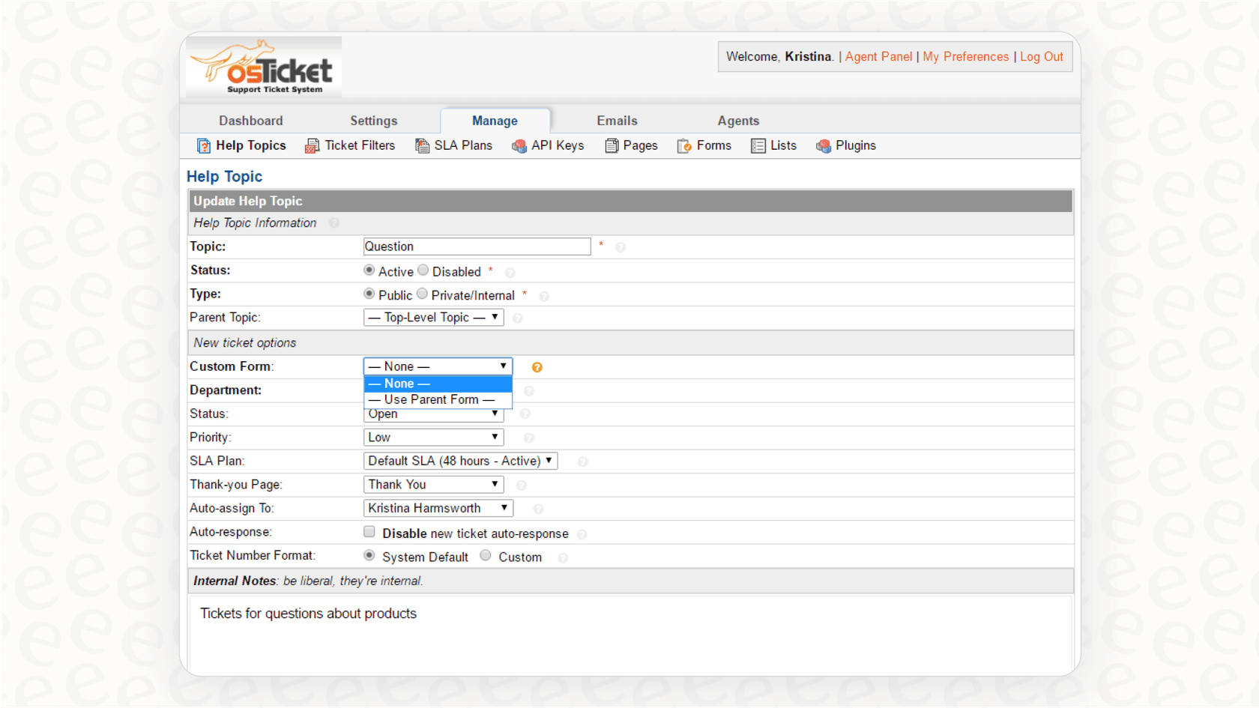
Task: Open the Dashboard tab
Action: pos(251,120)
